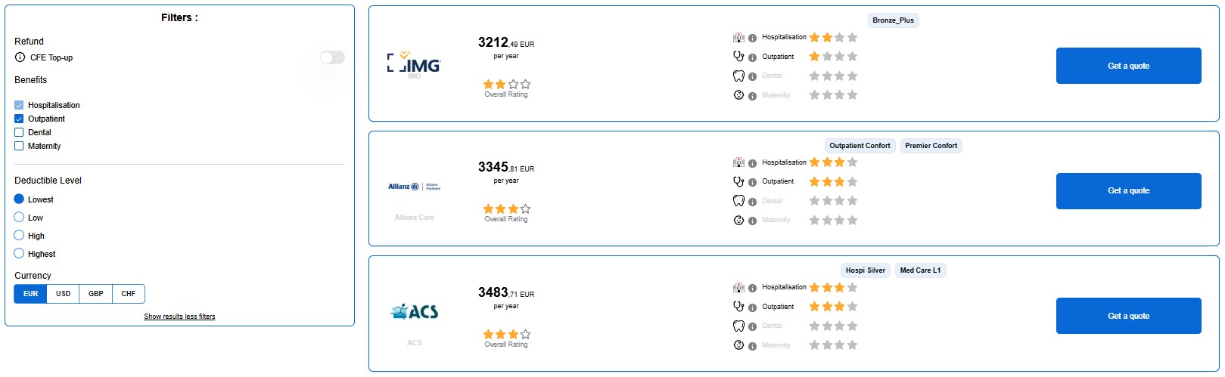
Task: Uncheck the Outpatient benefit checkbox
Action: pyautogui.click(x=19, y=119)
